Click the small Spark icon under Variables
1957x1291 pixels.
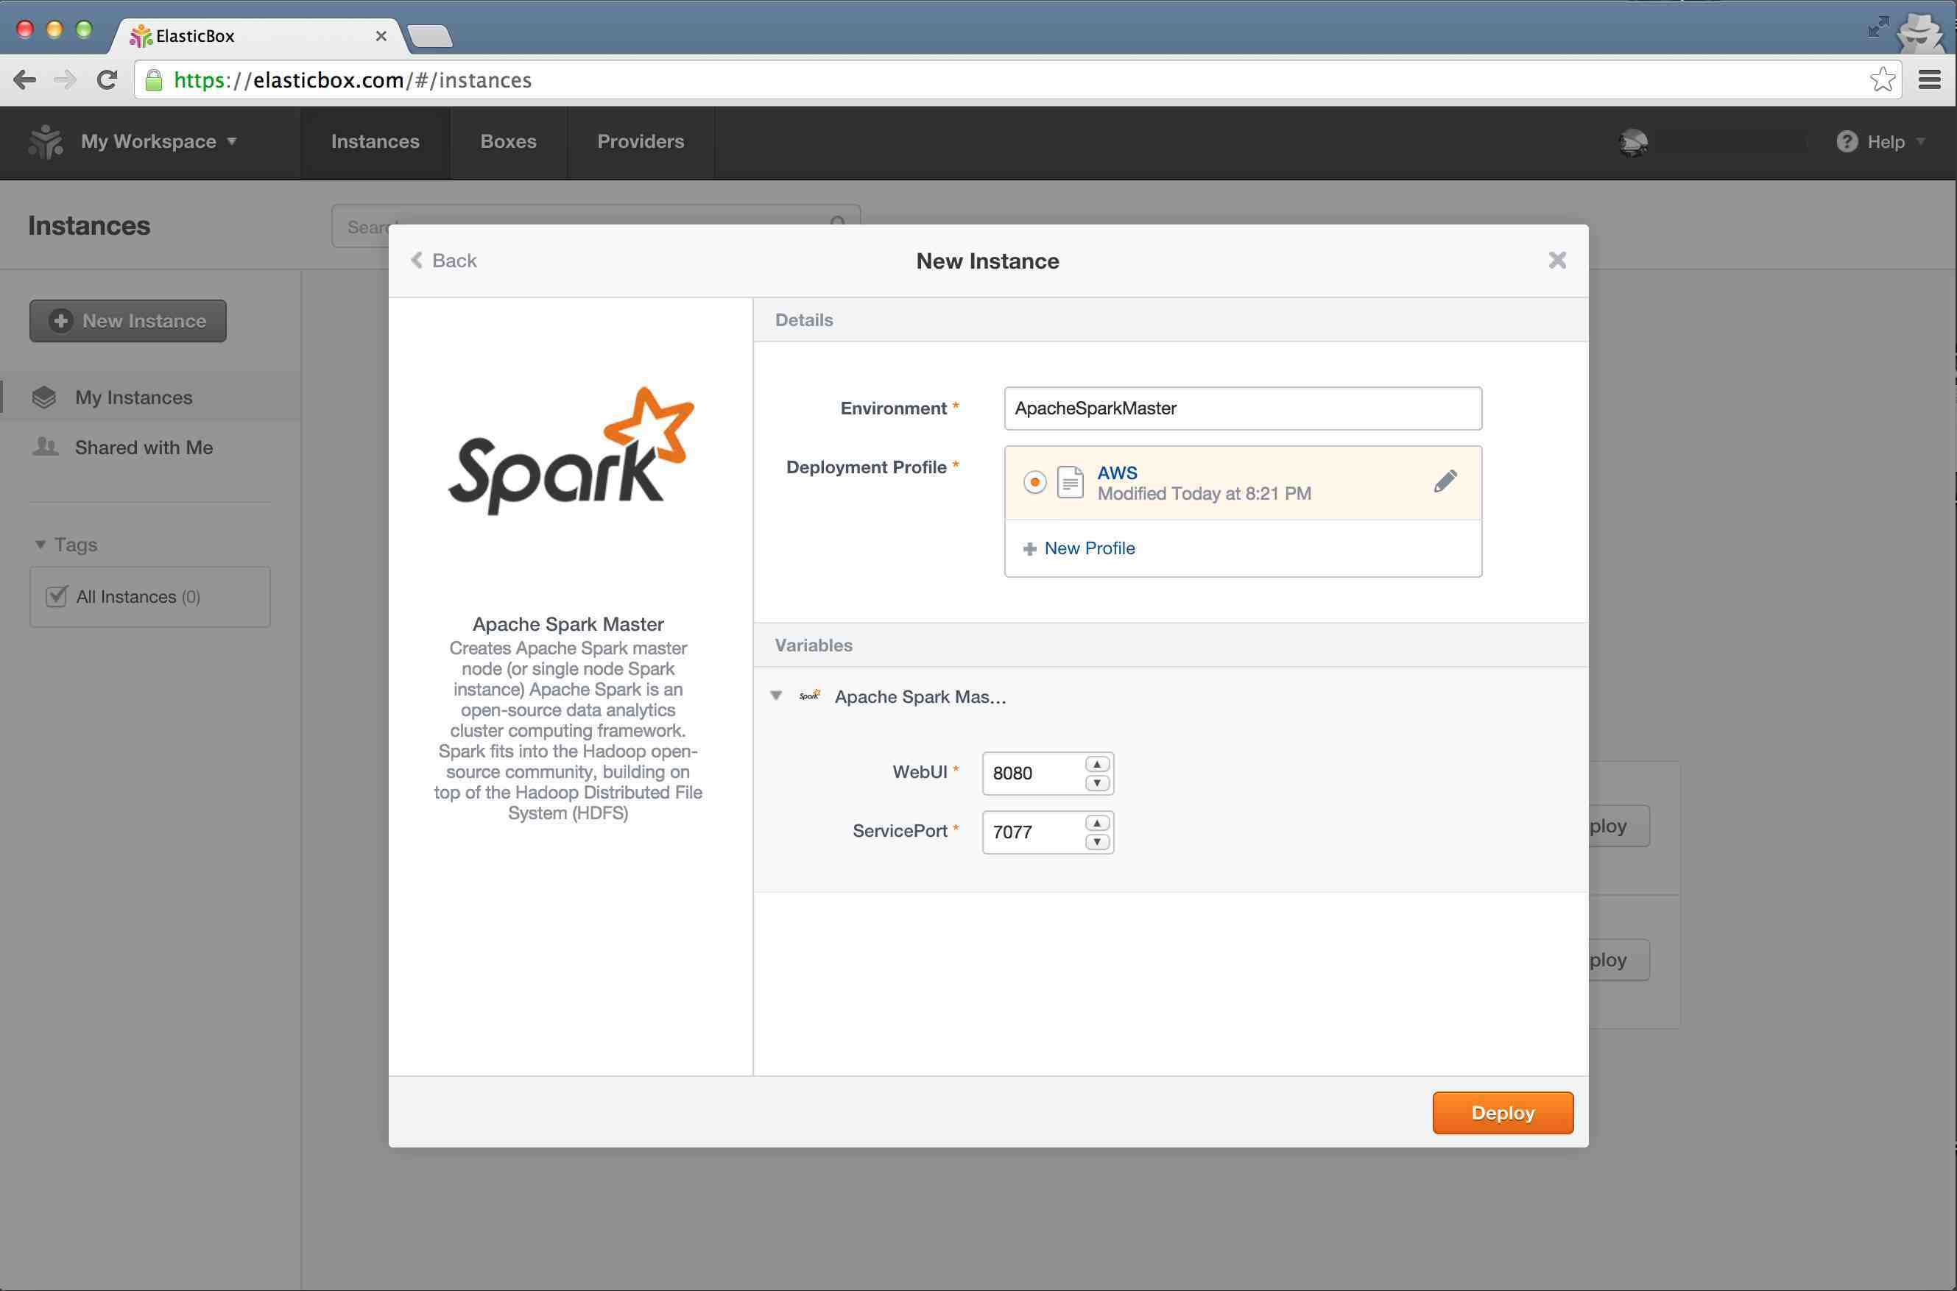point(810,696)
